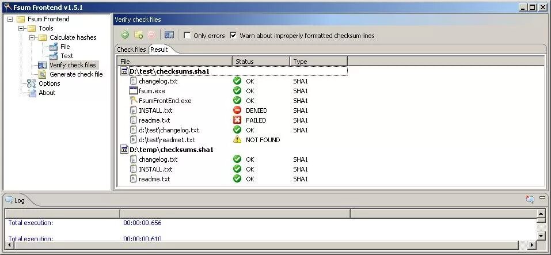Image resolution: width=551 pixels, height=255 pixels.
Task: Collapse the Fsum Frontend root node
Action: [10, 19]
